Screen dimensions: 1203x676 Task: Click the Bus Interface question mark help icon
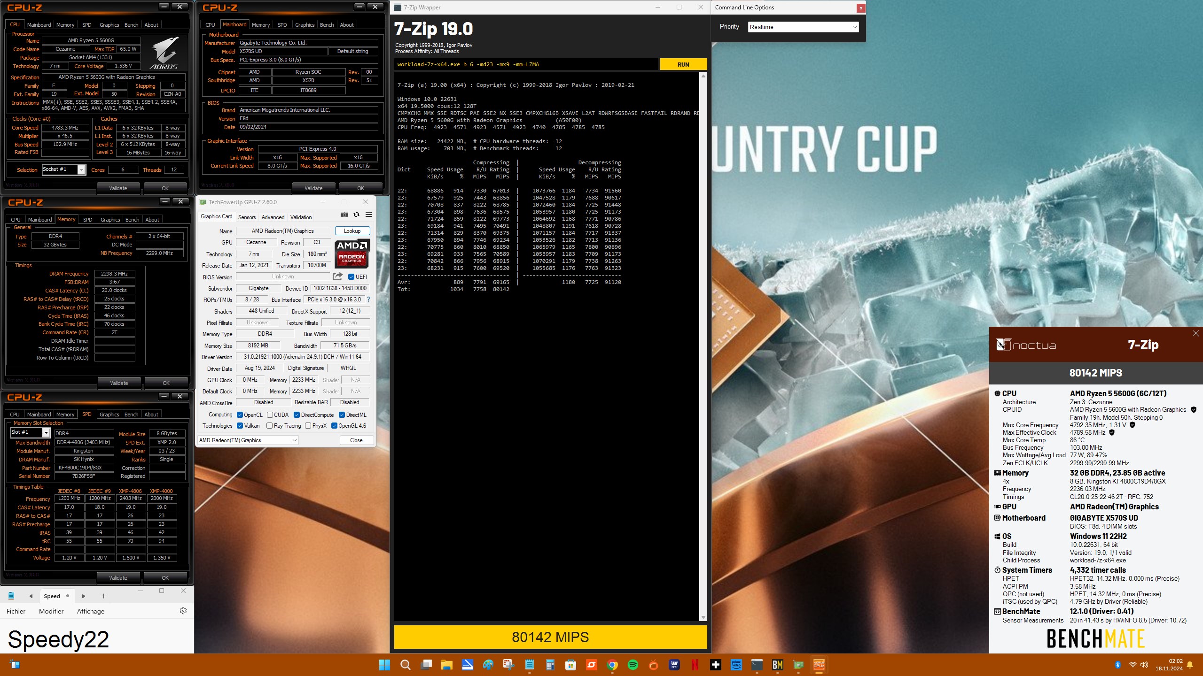[368, 300]
